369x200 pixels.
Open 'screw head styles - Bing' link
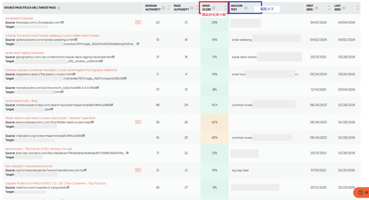[x=21, y=101]
